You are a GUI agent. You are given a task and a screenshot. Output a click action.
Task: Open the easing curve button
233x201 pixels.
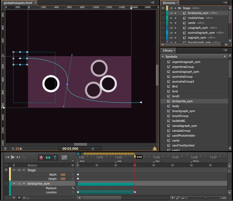(64, 158)
